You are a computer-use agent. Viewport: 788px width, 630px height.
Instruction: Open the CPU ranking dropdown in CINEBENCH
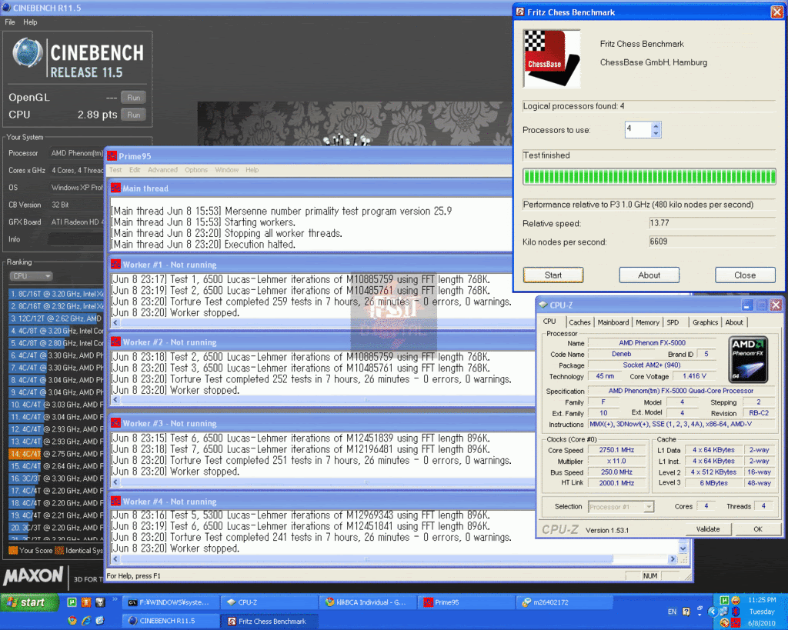(31, 276)
